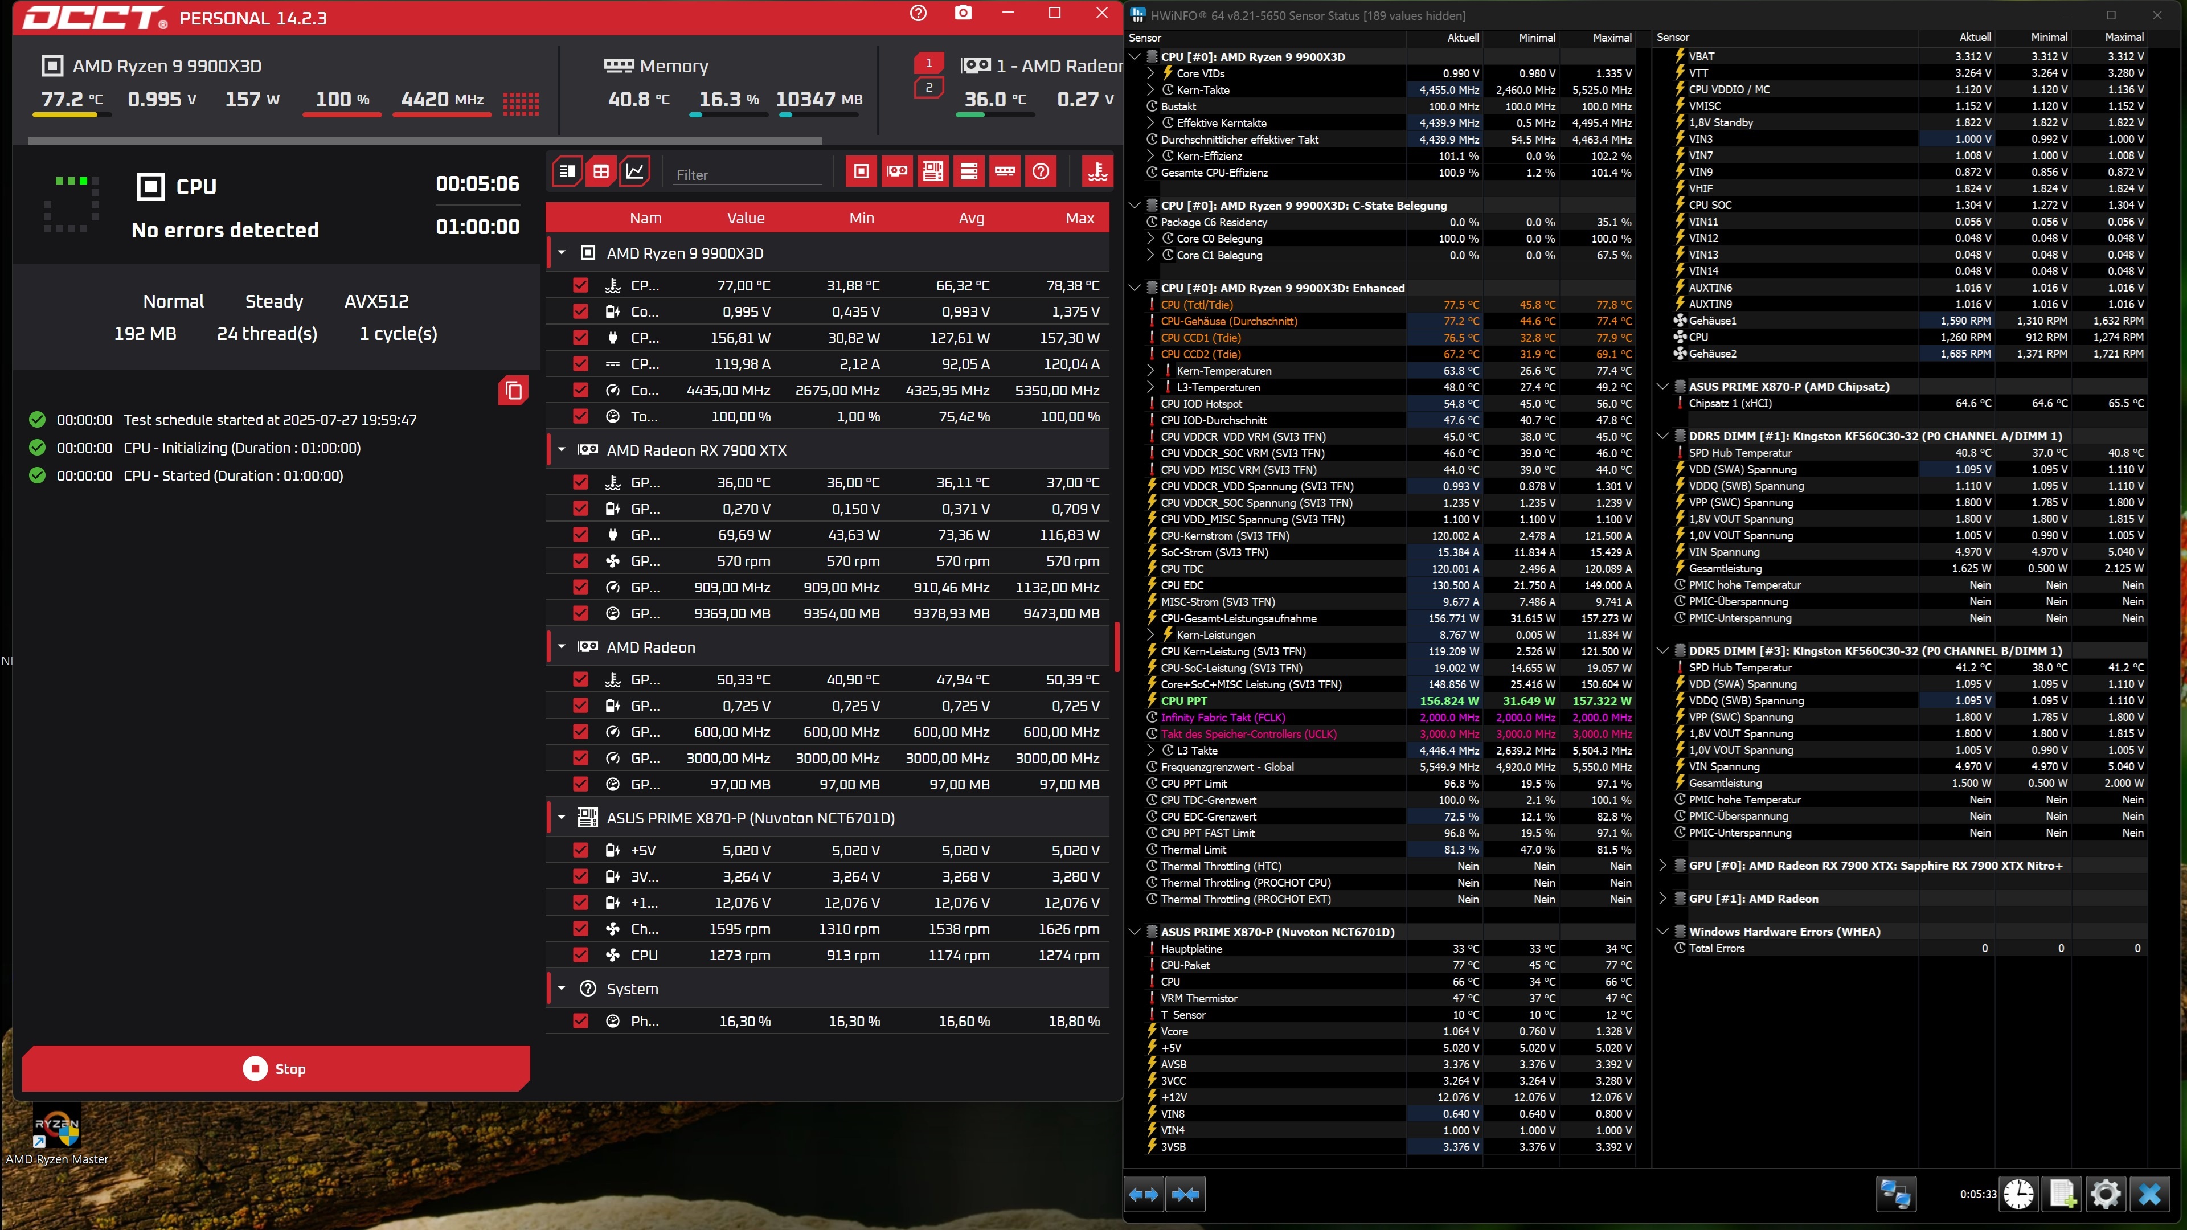Screen dimensions: 2187x1230
Task: Click the Filter text field
Action: click(x=747, y=175)
